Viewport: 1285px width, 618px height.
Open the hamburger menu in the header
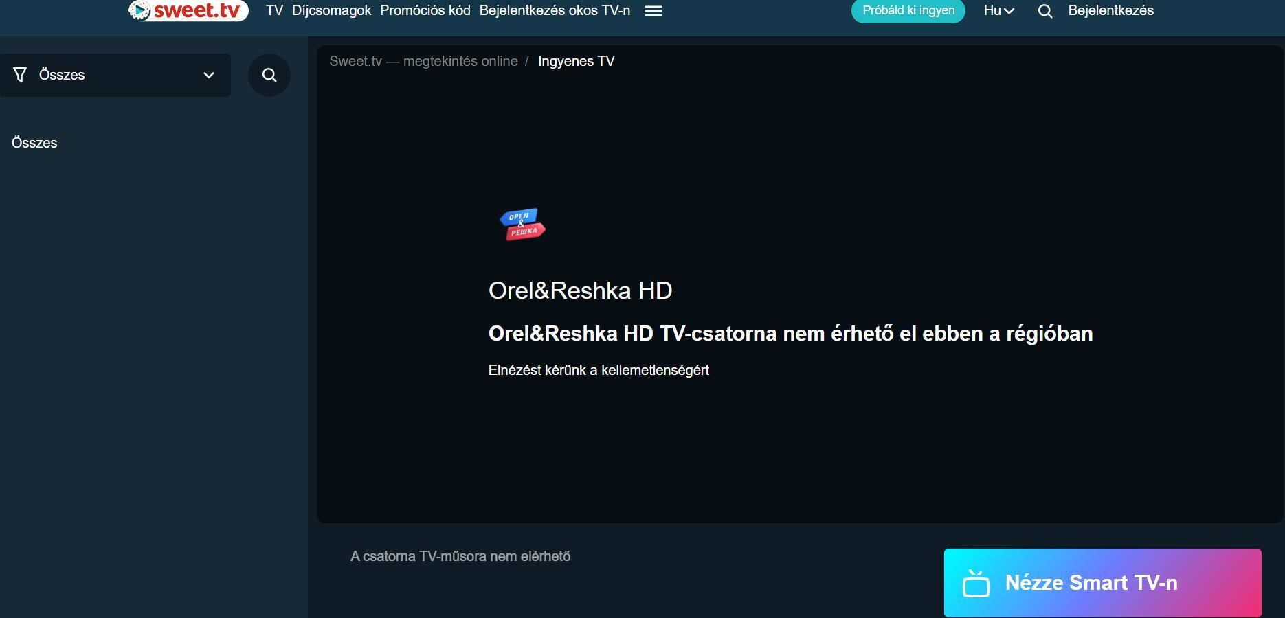653,11
